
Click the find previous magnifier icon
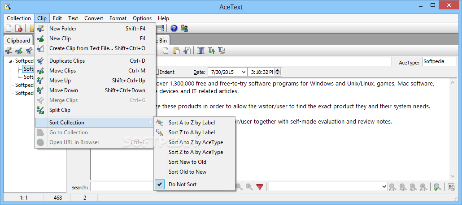[x=239, y=187]
